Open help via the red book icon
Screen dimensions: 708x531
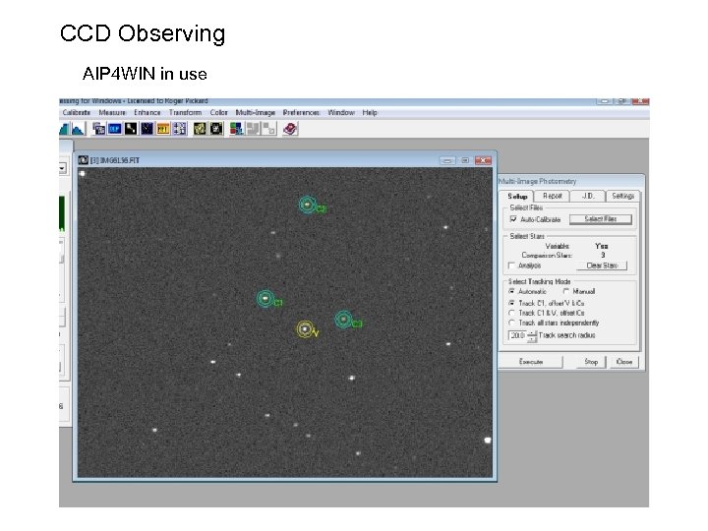coord(290,129)
